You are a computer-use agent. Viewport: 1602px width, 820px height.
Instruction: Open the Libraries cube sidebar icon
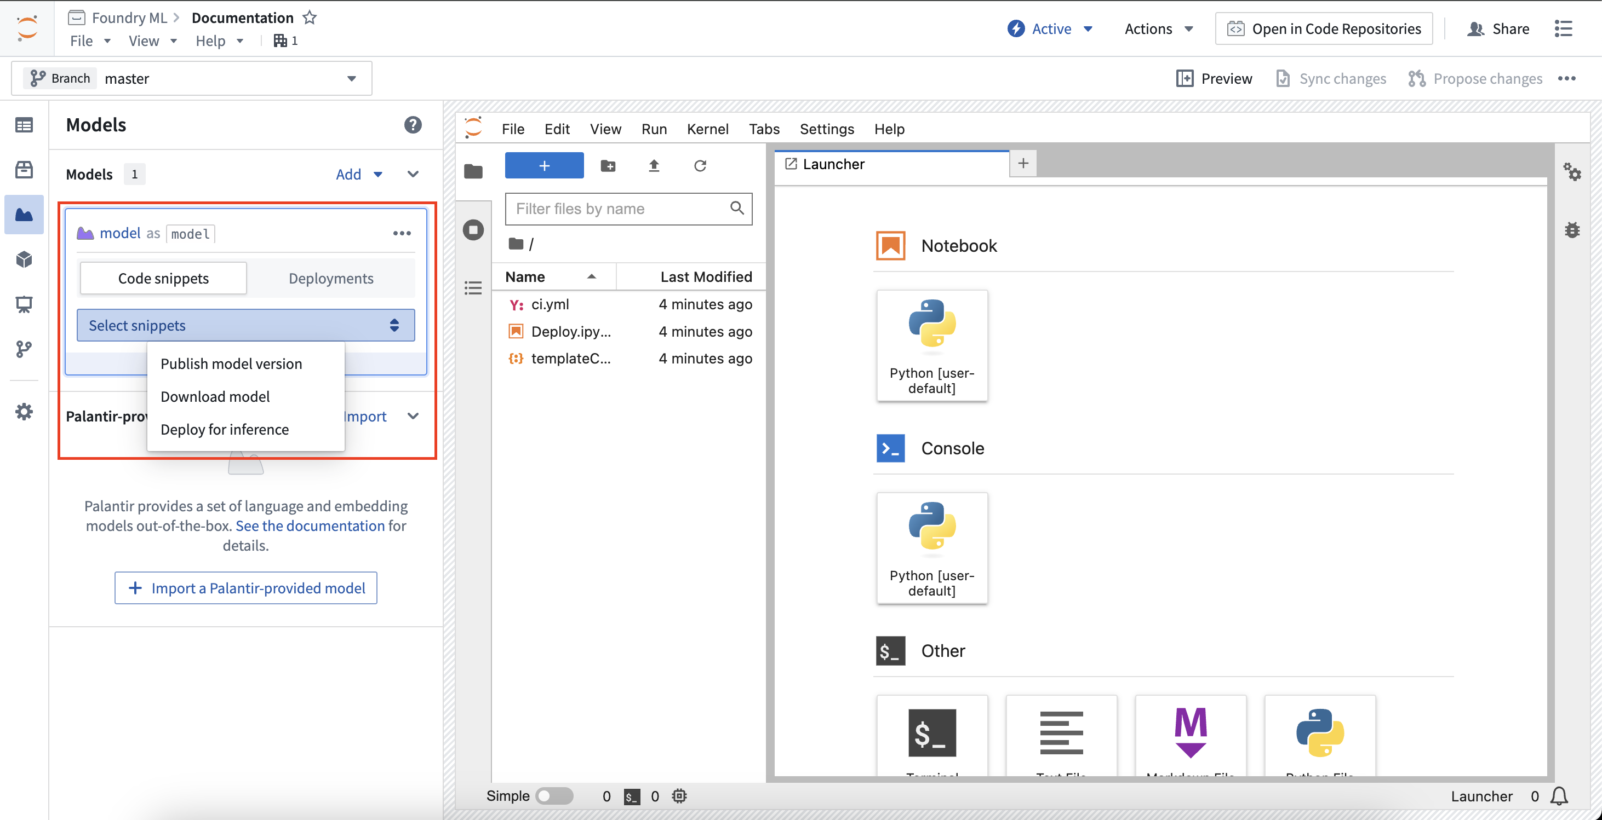[24, 259]
